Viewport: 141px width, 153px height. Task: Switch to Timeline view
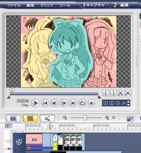point(30,118)
